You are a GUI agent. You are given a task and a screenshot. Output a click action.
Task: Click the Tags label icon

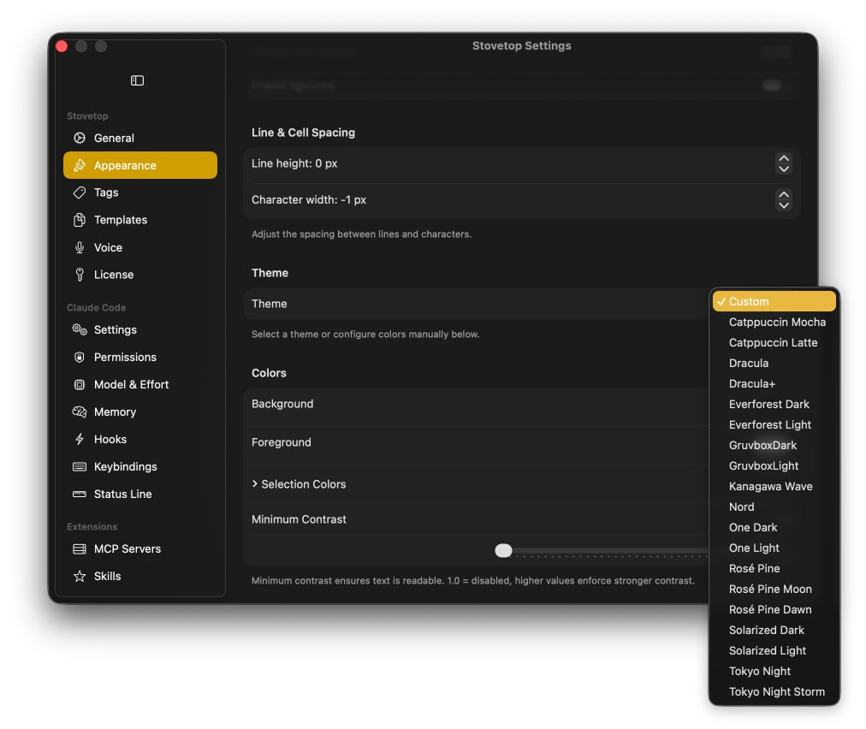pos(80,193)
